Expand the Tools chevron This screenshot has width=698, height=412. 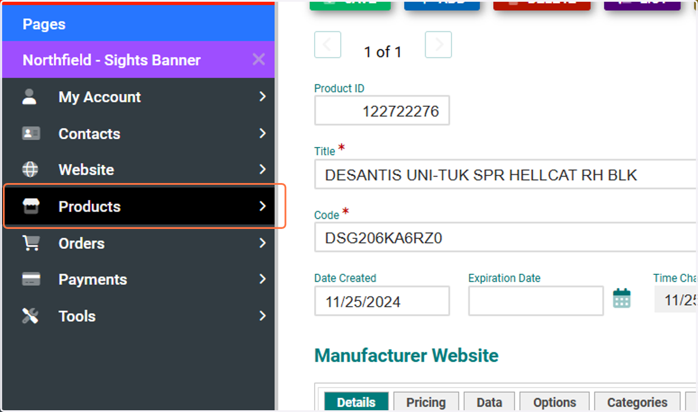coord(262,316)
